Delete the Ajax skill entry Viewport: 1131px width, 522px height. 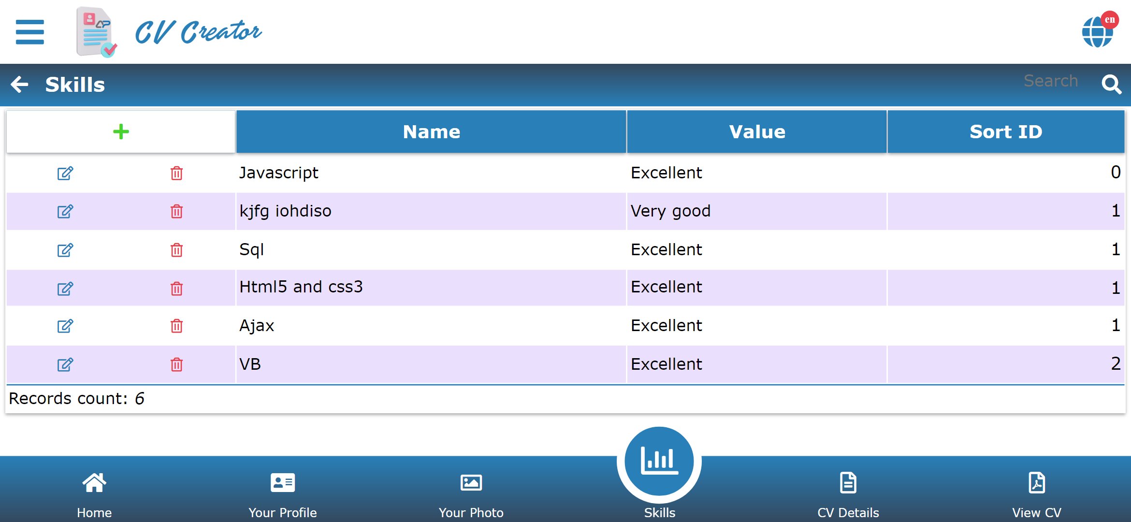[176, 326]
